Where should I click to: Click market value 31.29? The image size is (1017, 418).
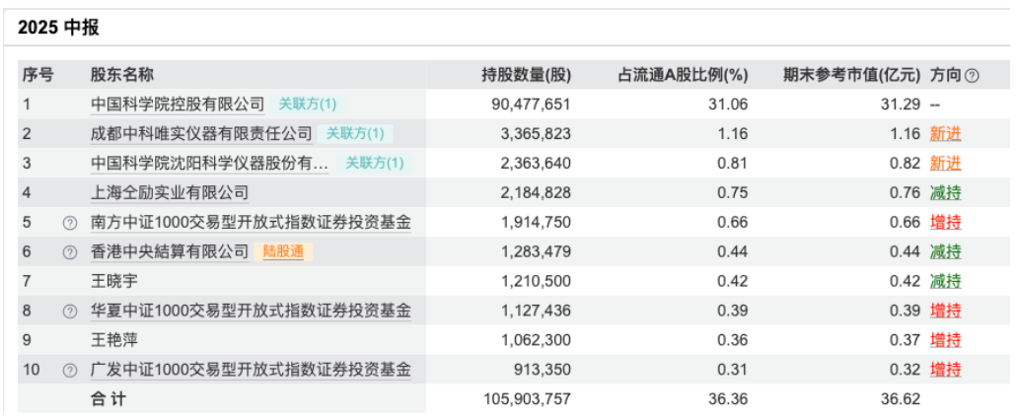[902, 104]
